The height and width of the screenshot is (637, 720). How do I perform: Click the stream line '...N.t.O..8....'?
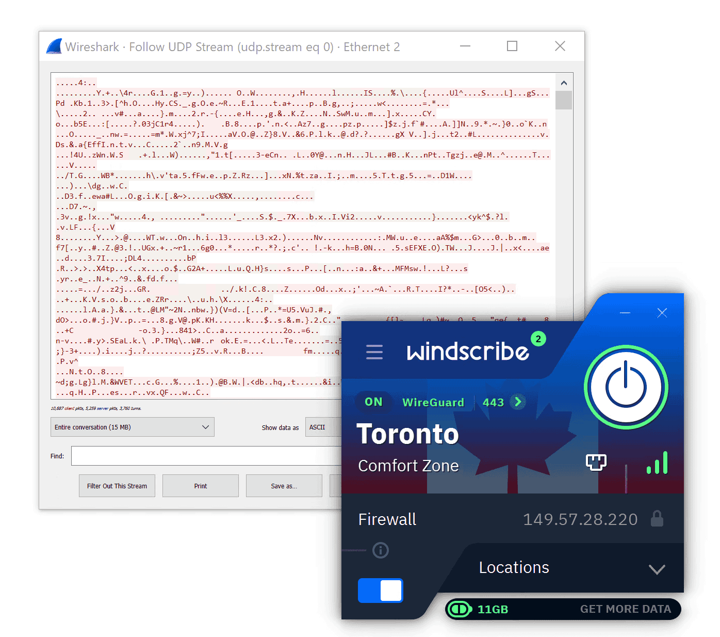[90, 372]
